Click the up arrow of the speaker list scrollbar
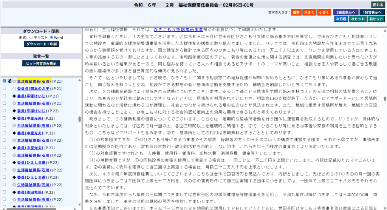This screenshot has height=210, width=387. 79,80
